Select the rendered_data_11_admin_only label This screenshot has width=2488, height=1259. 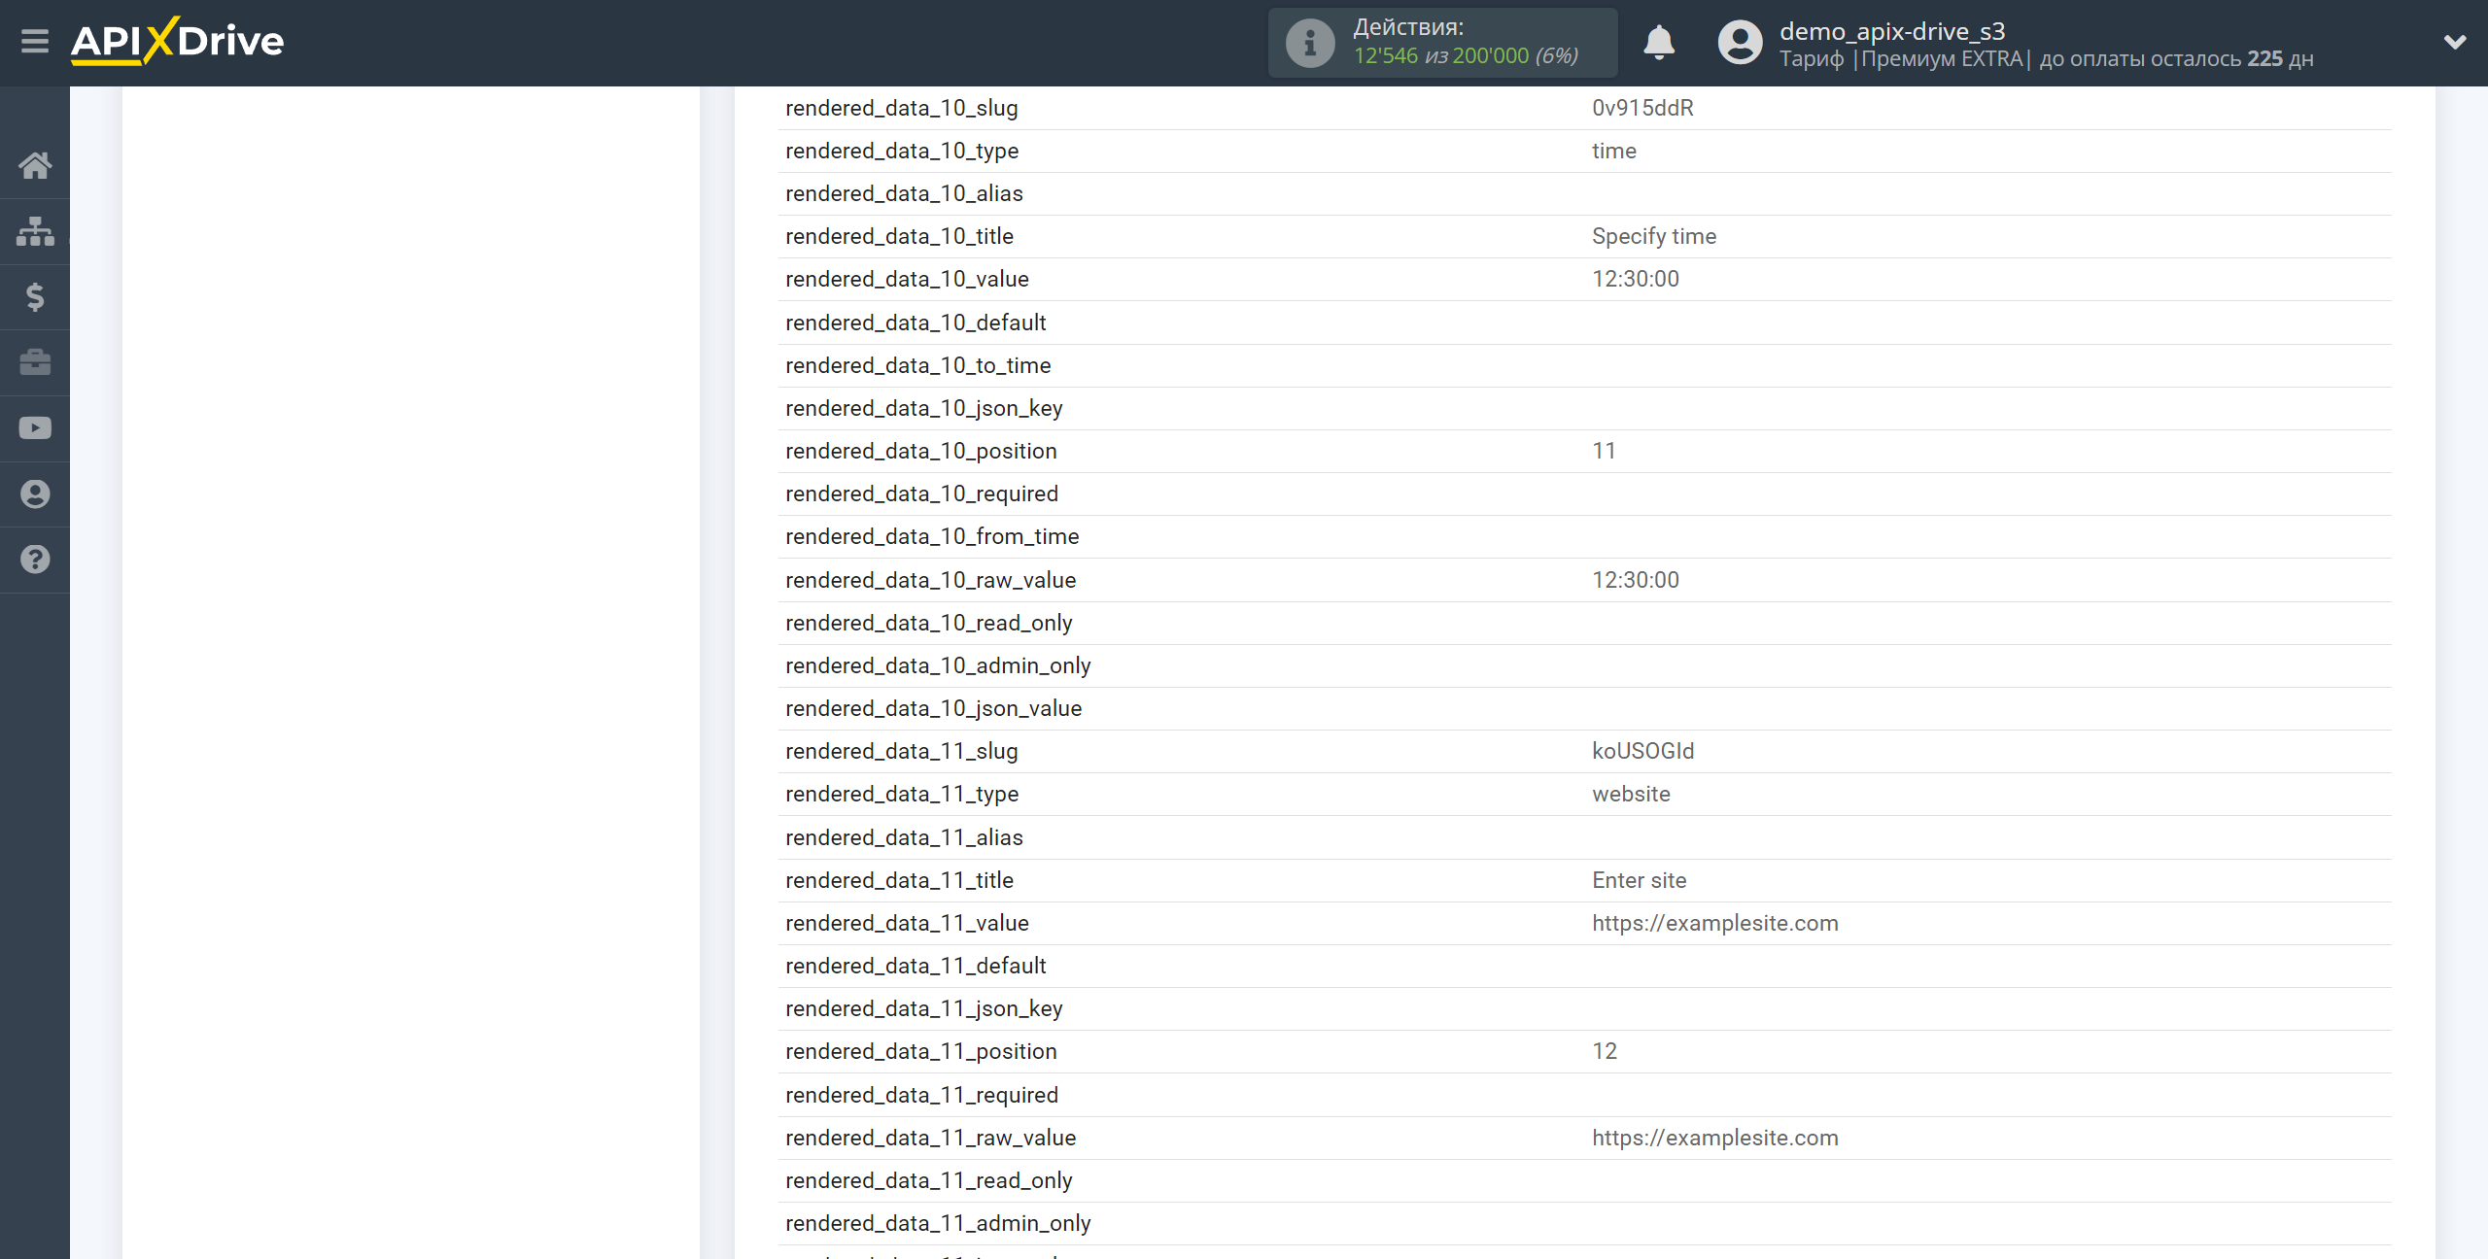click(x=938, y=1223)
